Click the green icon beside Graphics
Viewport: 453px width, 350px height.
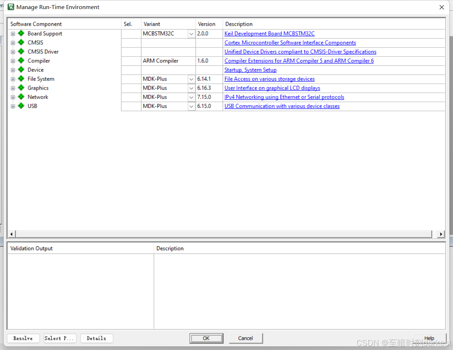click(21, 88)
